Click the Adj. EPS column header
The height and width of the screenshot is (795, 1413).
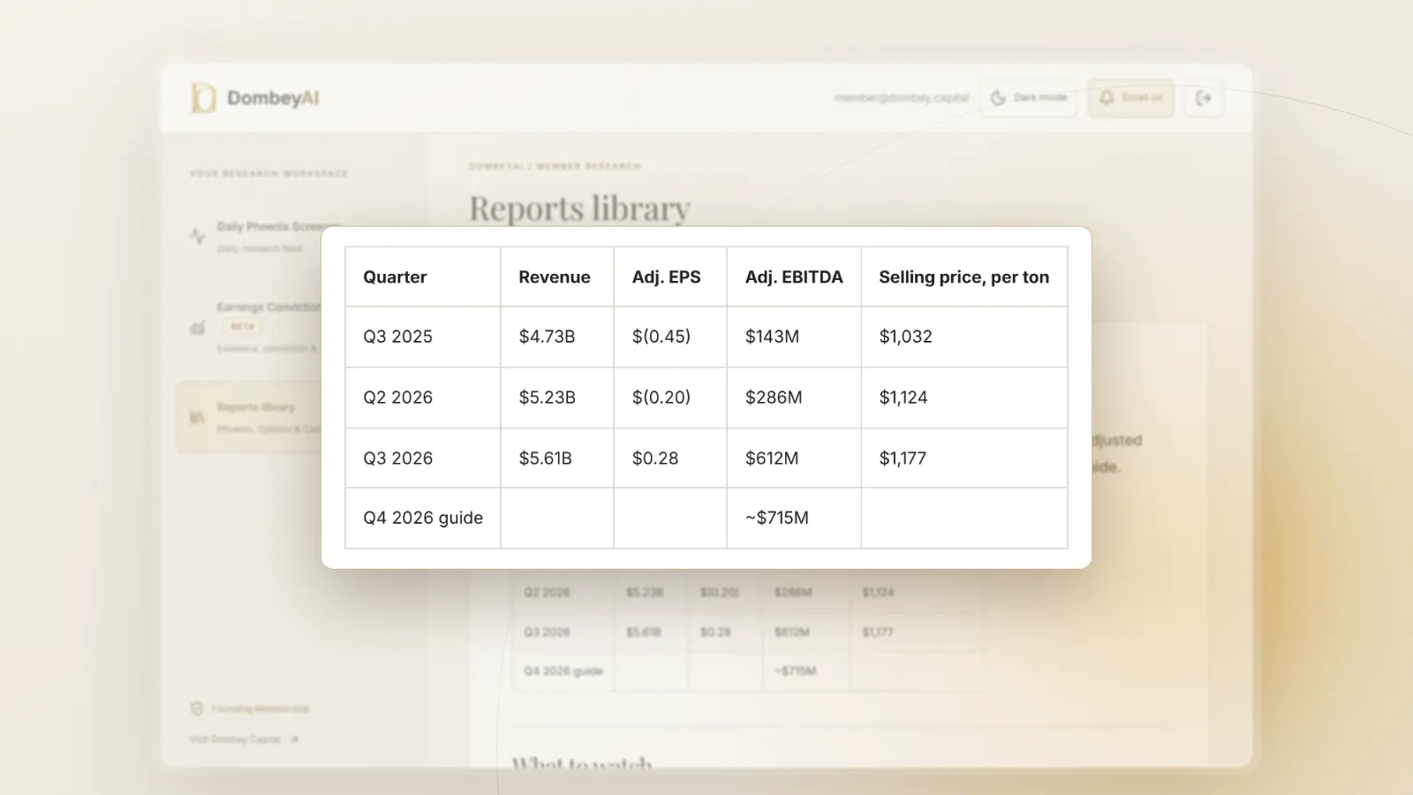pos(670,276)
